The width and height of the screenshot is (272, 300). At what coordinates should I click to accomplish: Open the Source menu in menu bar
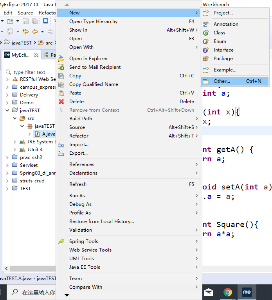pos(25,13)
